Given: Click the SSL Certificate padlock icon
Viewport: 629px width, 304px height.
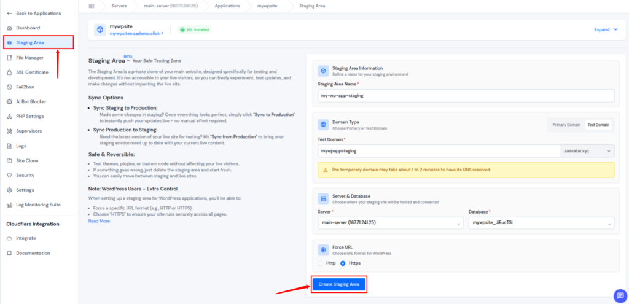Looking at the screenshot, I should (9, 72).
